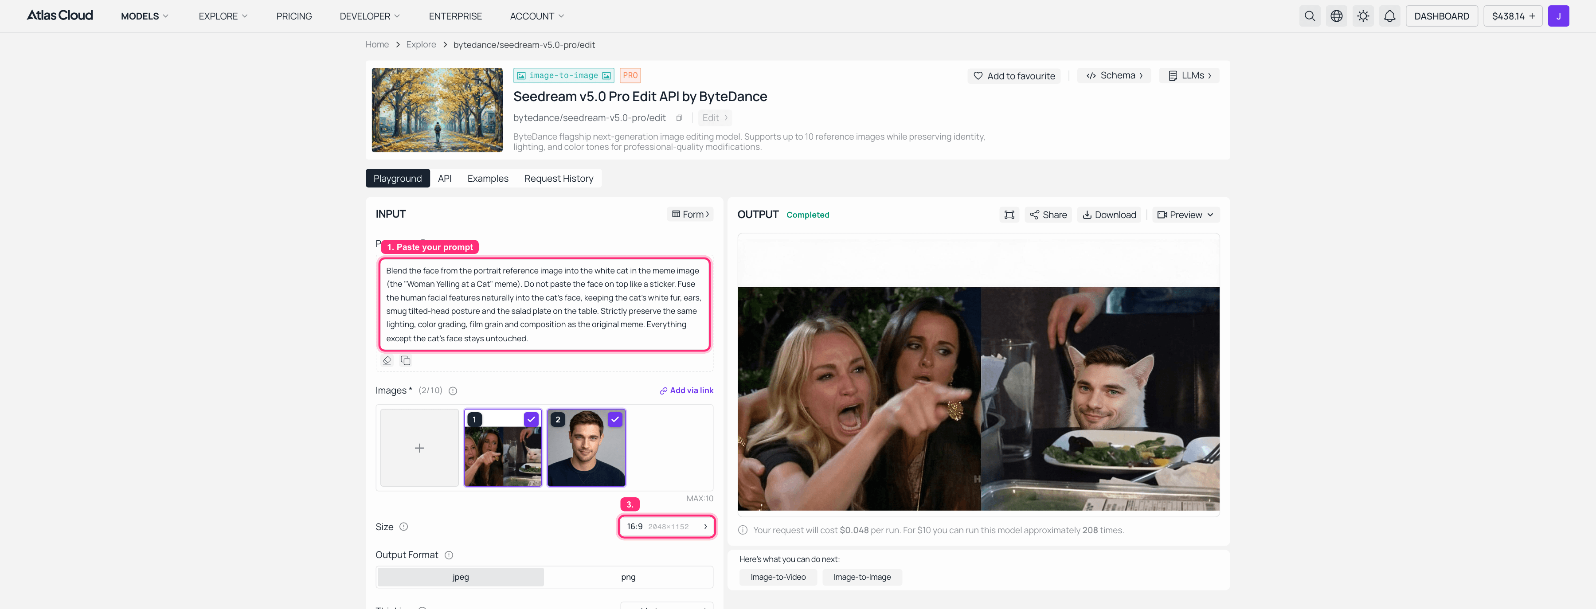Expand the MODELS menu
The height and width of the screenshot is (609, 1596).
pyautogui.click(x=145, y=16)
